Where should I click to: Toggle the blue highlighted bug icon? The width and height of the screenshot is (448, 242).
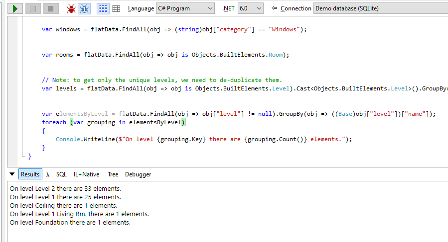click(x=85, y=8)
